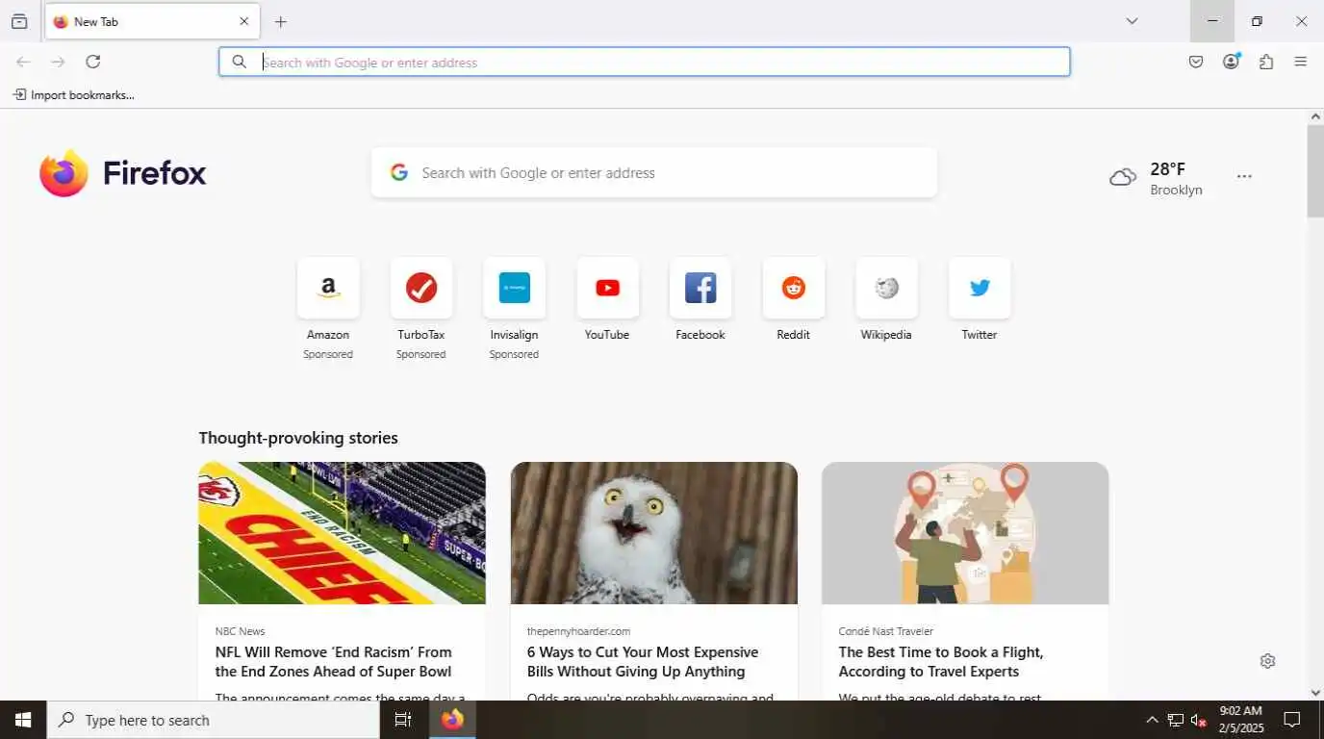Open the weather options three-dot menu
Viewport: 1324px width, 739px height.
[x=1244, y=176]
